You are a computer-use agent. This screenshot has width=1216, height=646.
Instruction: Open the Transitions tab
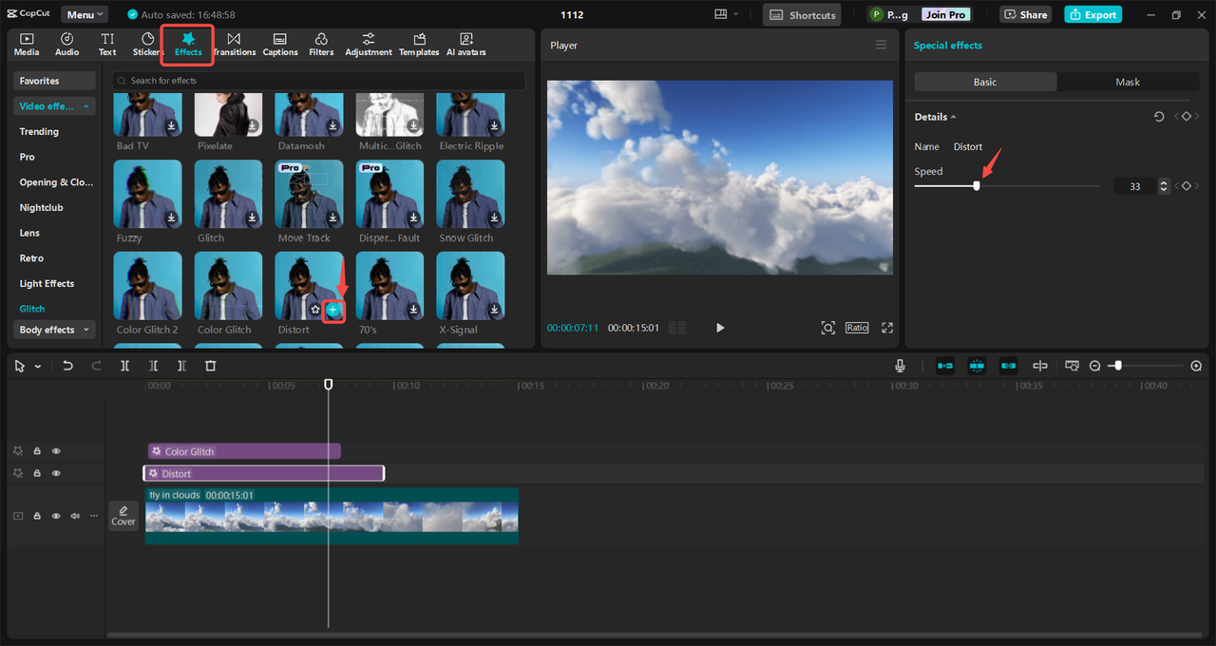click(x=234, y=44)
